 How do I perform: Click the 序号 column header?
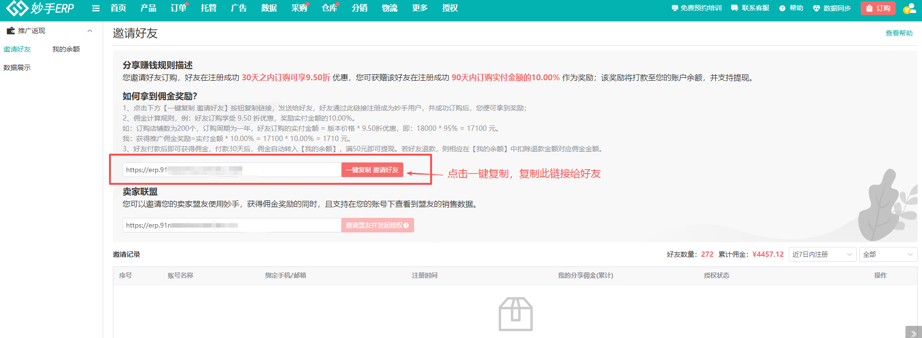tap(126, 275)
